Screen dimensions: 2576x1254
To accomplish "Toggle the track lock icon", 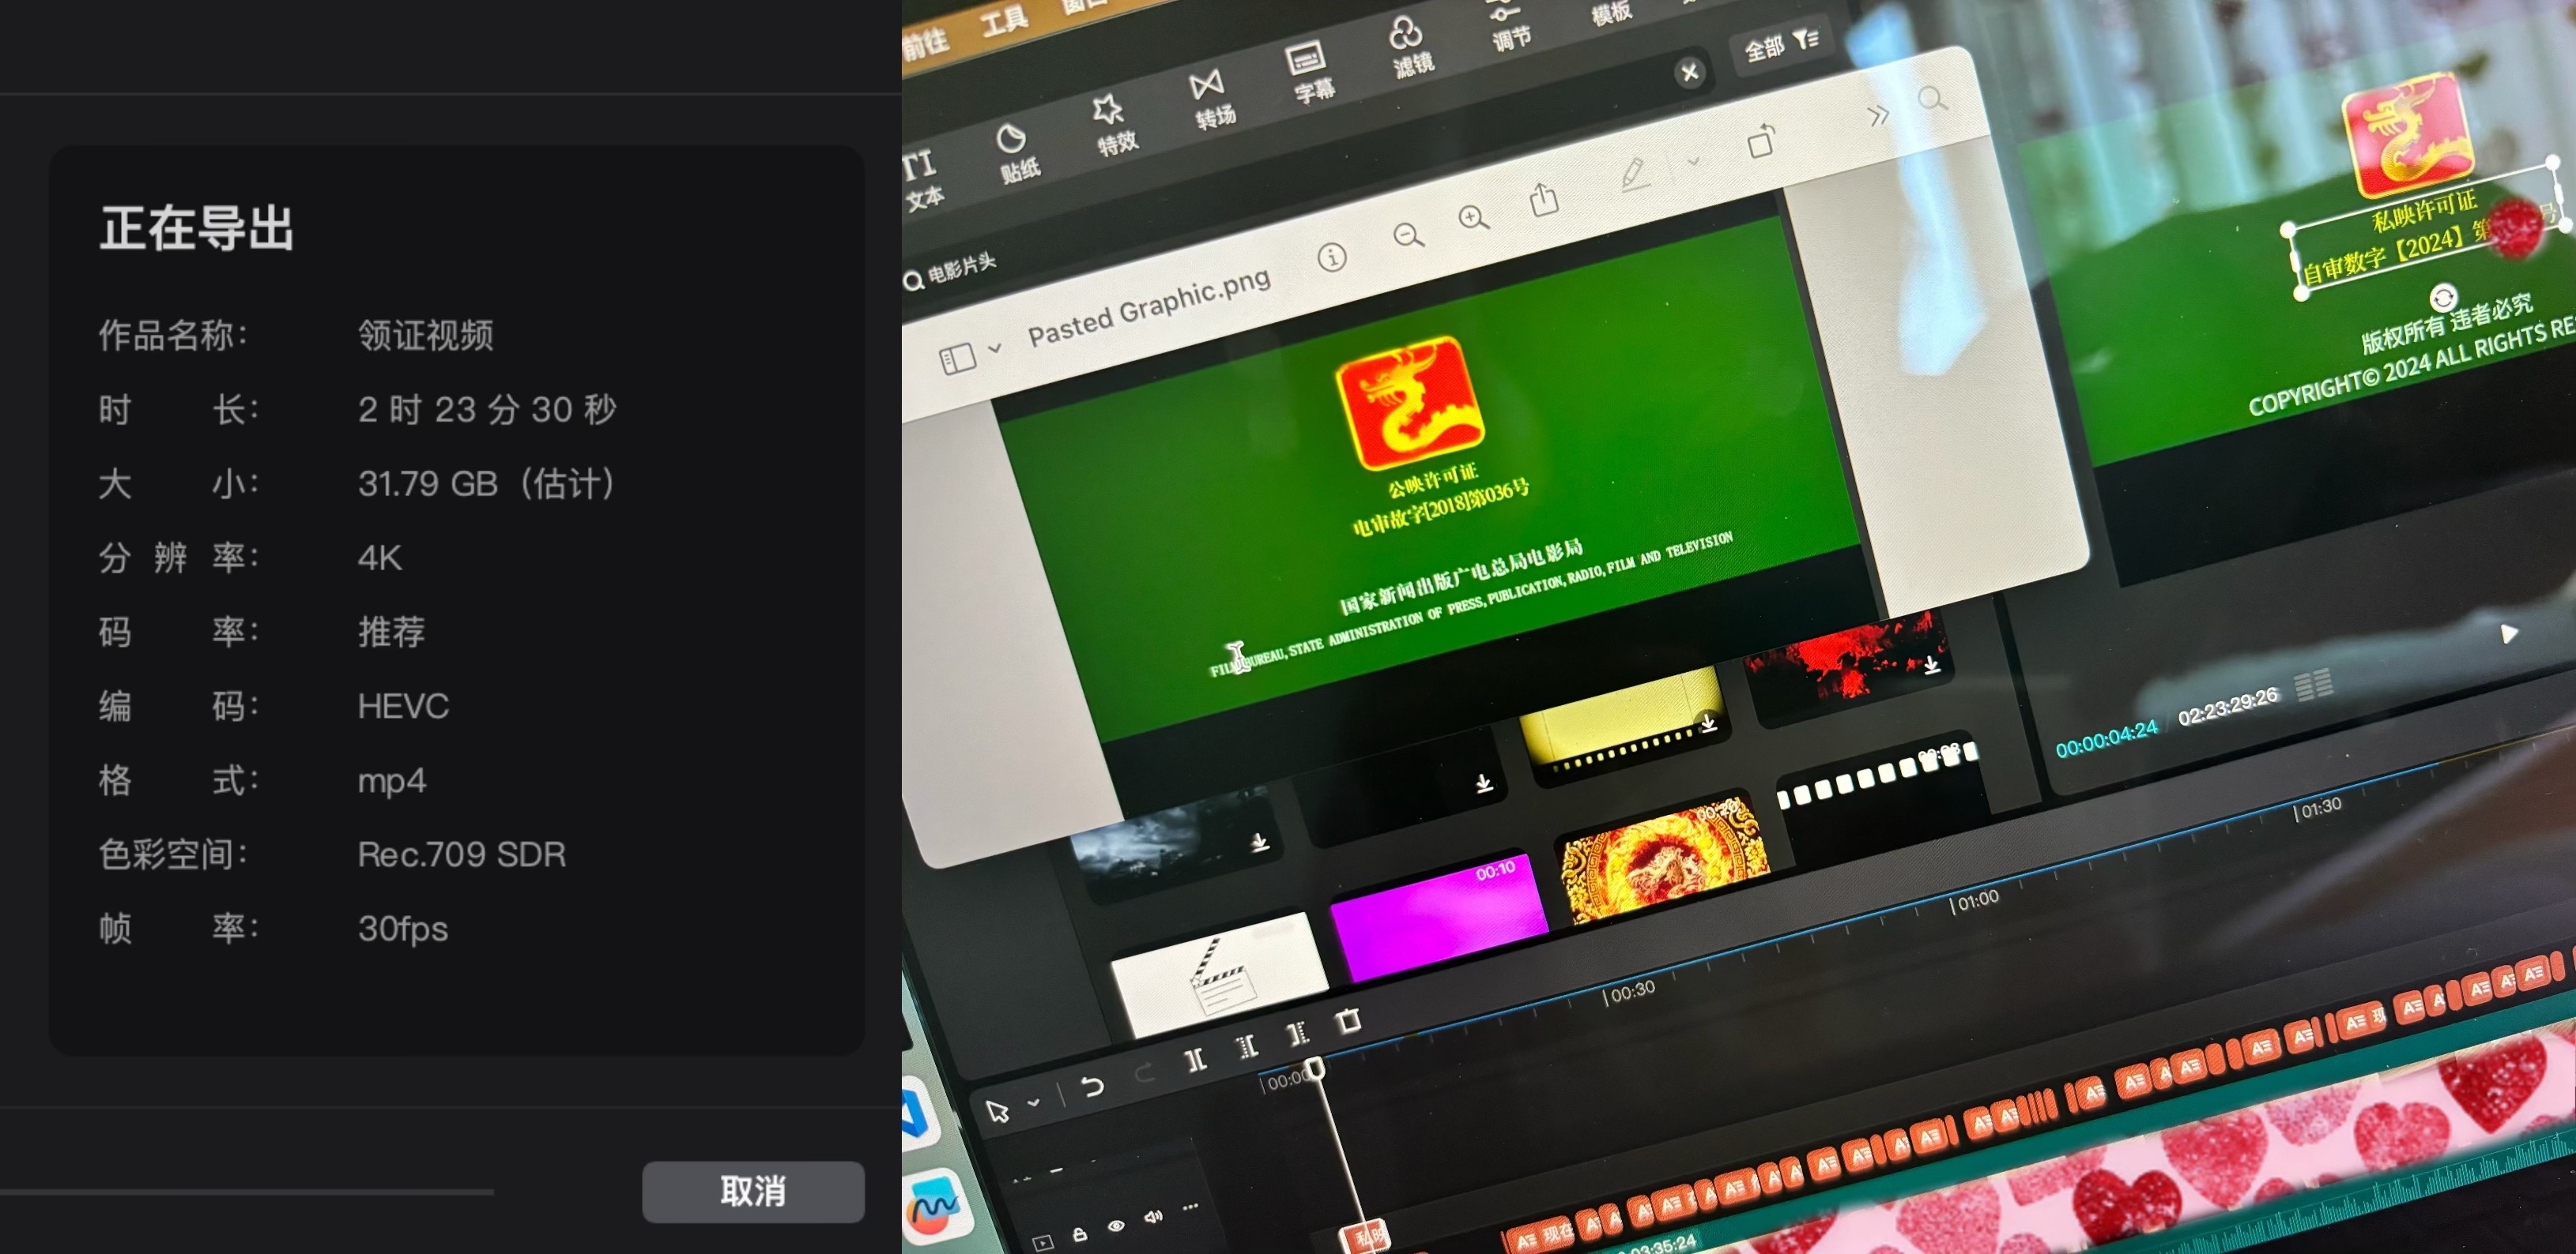I will pyautogui.click(x=1080, y=1234).
